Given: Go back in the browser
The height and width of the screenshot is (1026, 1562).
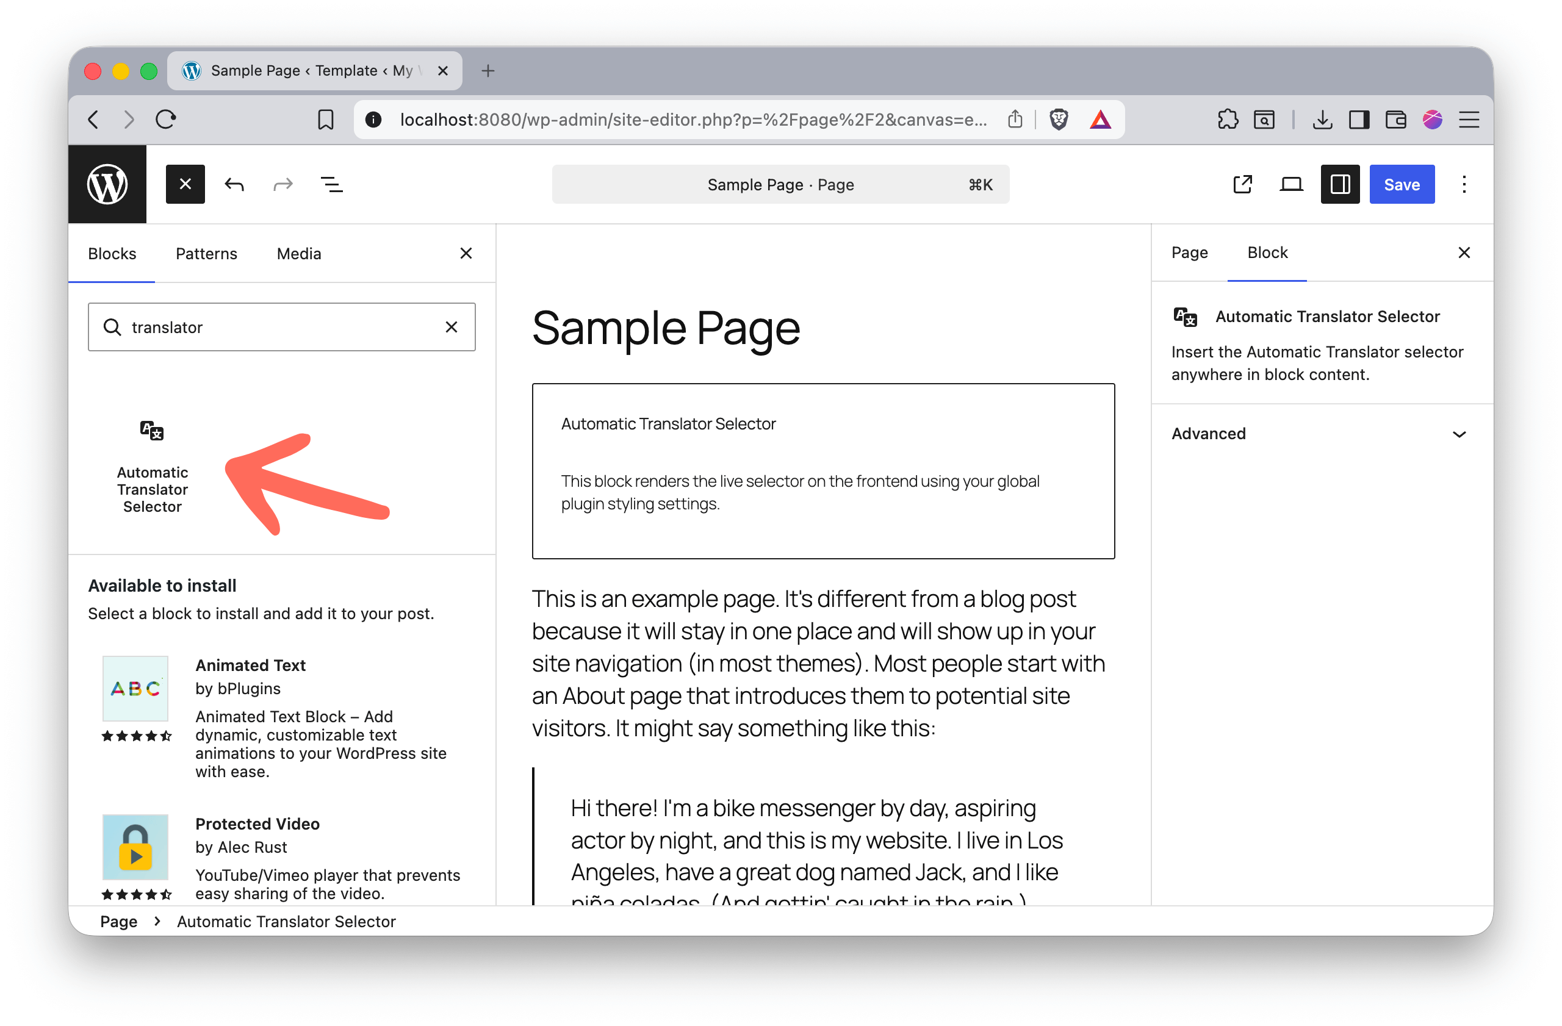Looking at the screenshot, I should 93,120.
